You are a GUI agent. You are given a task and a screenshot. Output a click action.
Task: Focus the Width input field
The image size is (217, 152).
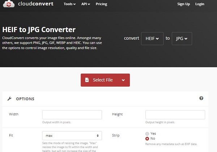72,115
